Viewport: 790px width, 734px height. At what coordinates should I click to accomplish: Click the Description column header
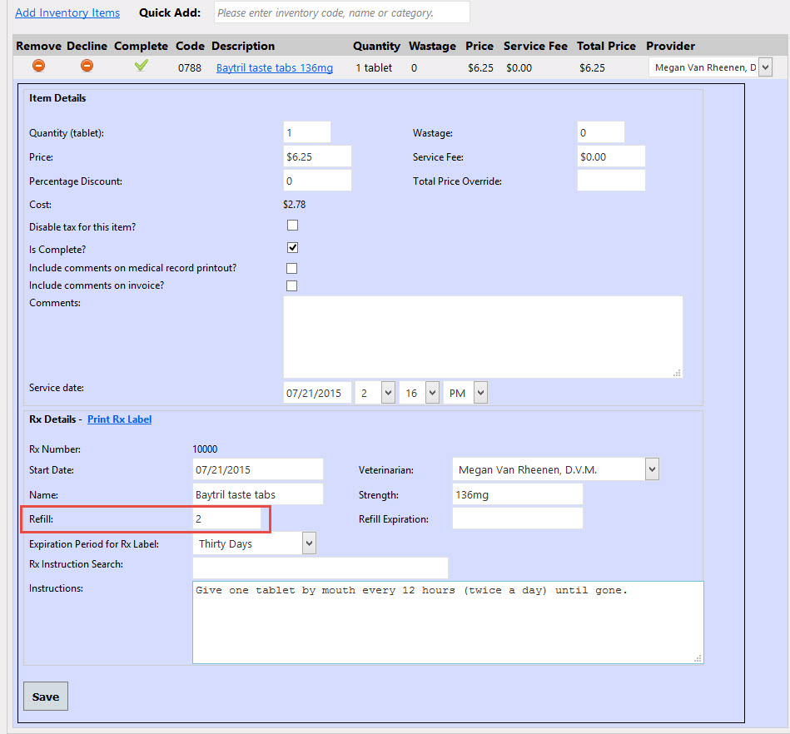pyautogui.click(x=243, y=46)
